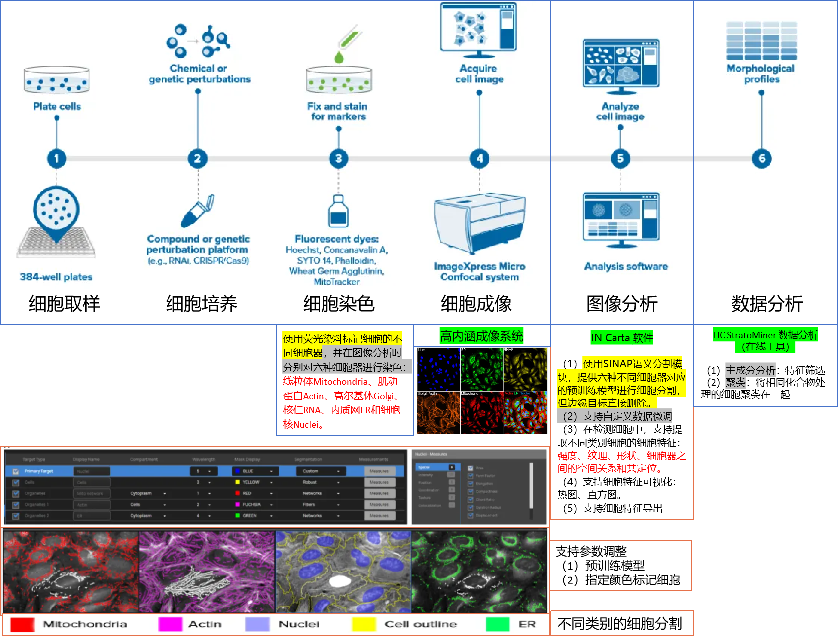Open the Fibers segmentation dropdown
Screen dimensions: 838x636
coord(321,505)
